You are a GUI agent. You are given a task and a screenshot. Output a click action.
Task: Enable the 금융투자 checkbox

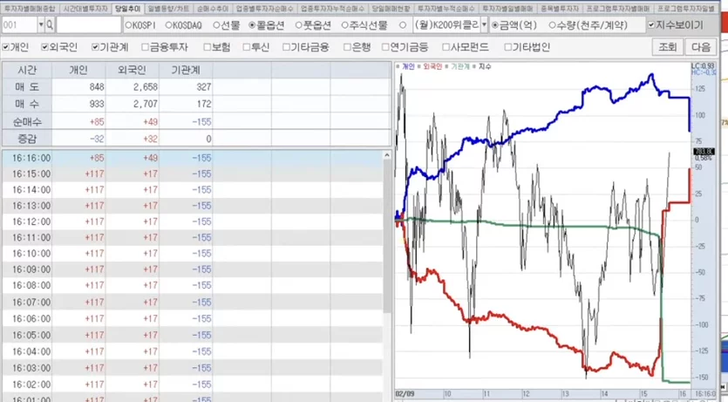pyautogui.click(x=146, y=47)
